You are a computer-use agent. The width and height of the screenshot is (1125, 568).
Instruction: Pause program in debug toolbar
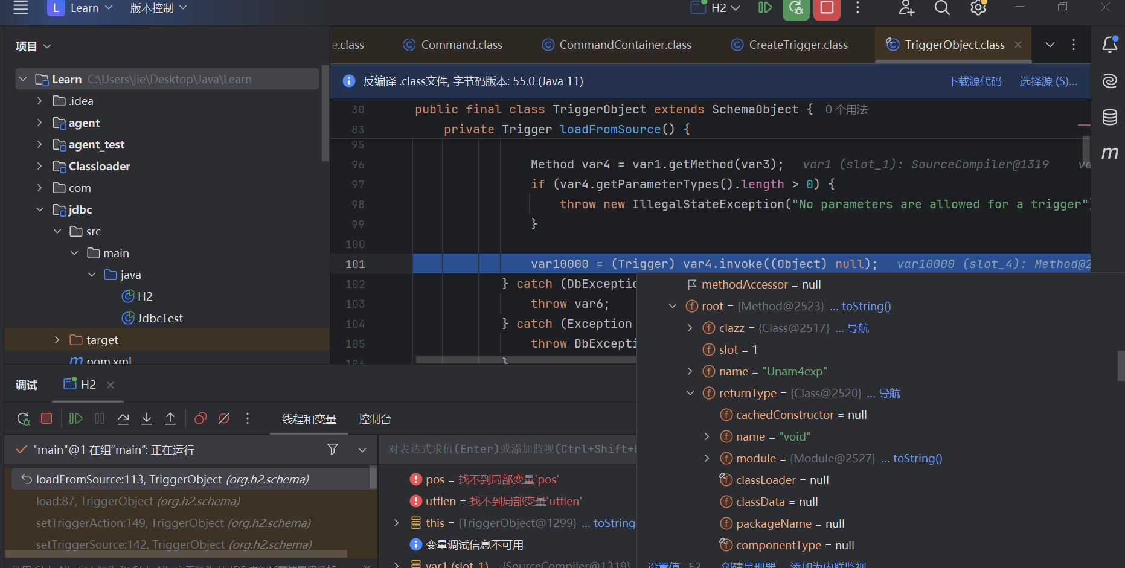[x=100, y=418]
